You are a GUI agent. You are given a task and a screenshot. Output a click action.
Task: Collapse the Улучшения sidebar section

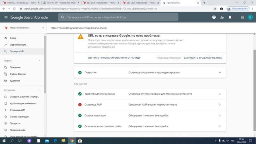39,90
